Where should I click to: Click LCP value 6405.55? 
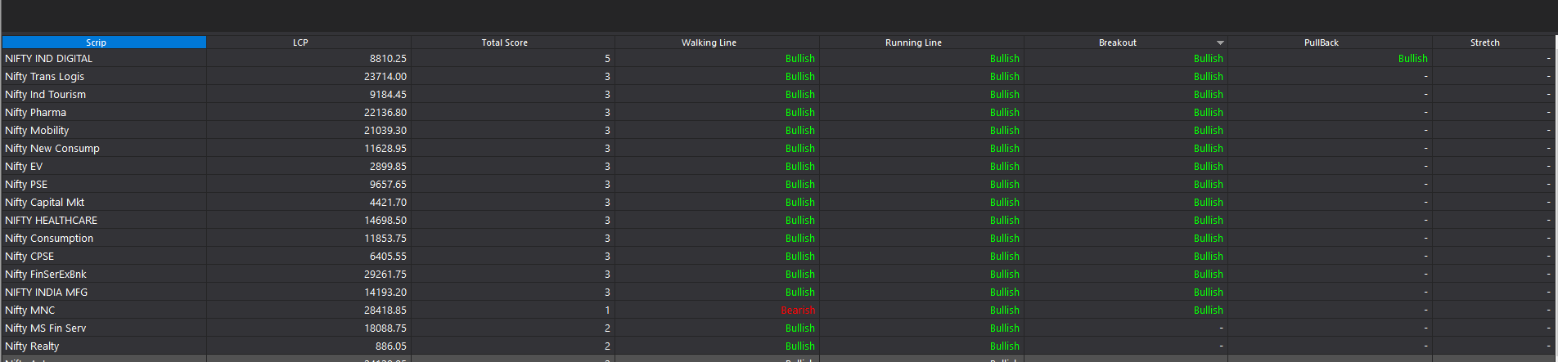(x=388, y=256)
